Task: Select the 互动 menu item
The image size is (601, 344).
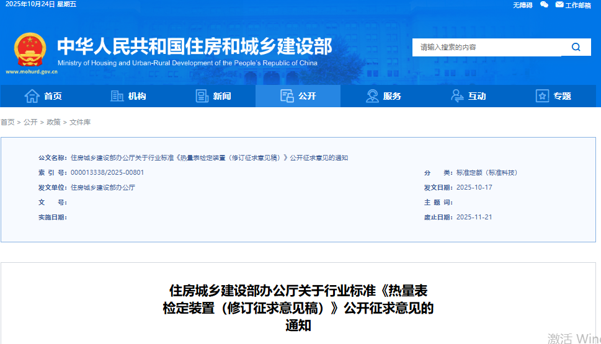Action: click(x=477, y=96)
